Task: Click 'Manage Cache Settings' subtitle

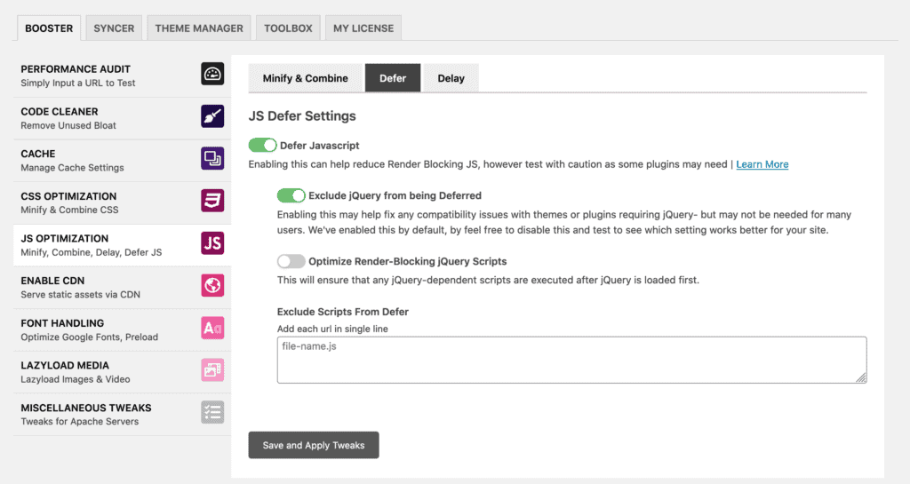Action: pos(73,168)
